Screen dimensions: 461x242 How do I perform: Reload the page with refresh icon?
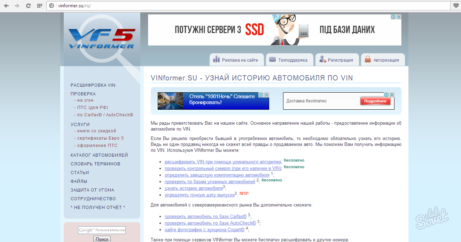pyautogui.click(x=28, y=6)
